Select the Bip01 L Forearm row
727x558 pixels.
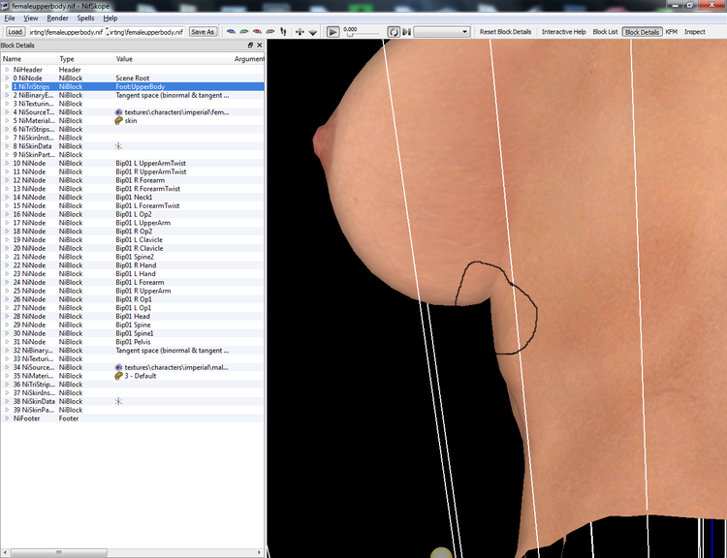[133, 282]
